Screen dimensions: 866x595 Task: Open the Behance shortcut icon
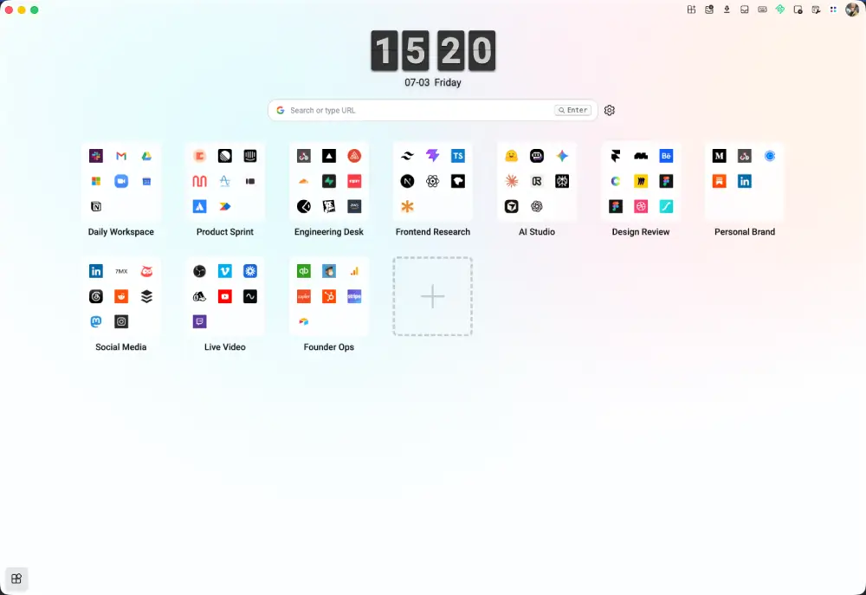click(666, 157)
